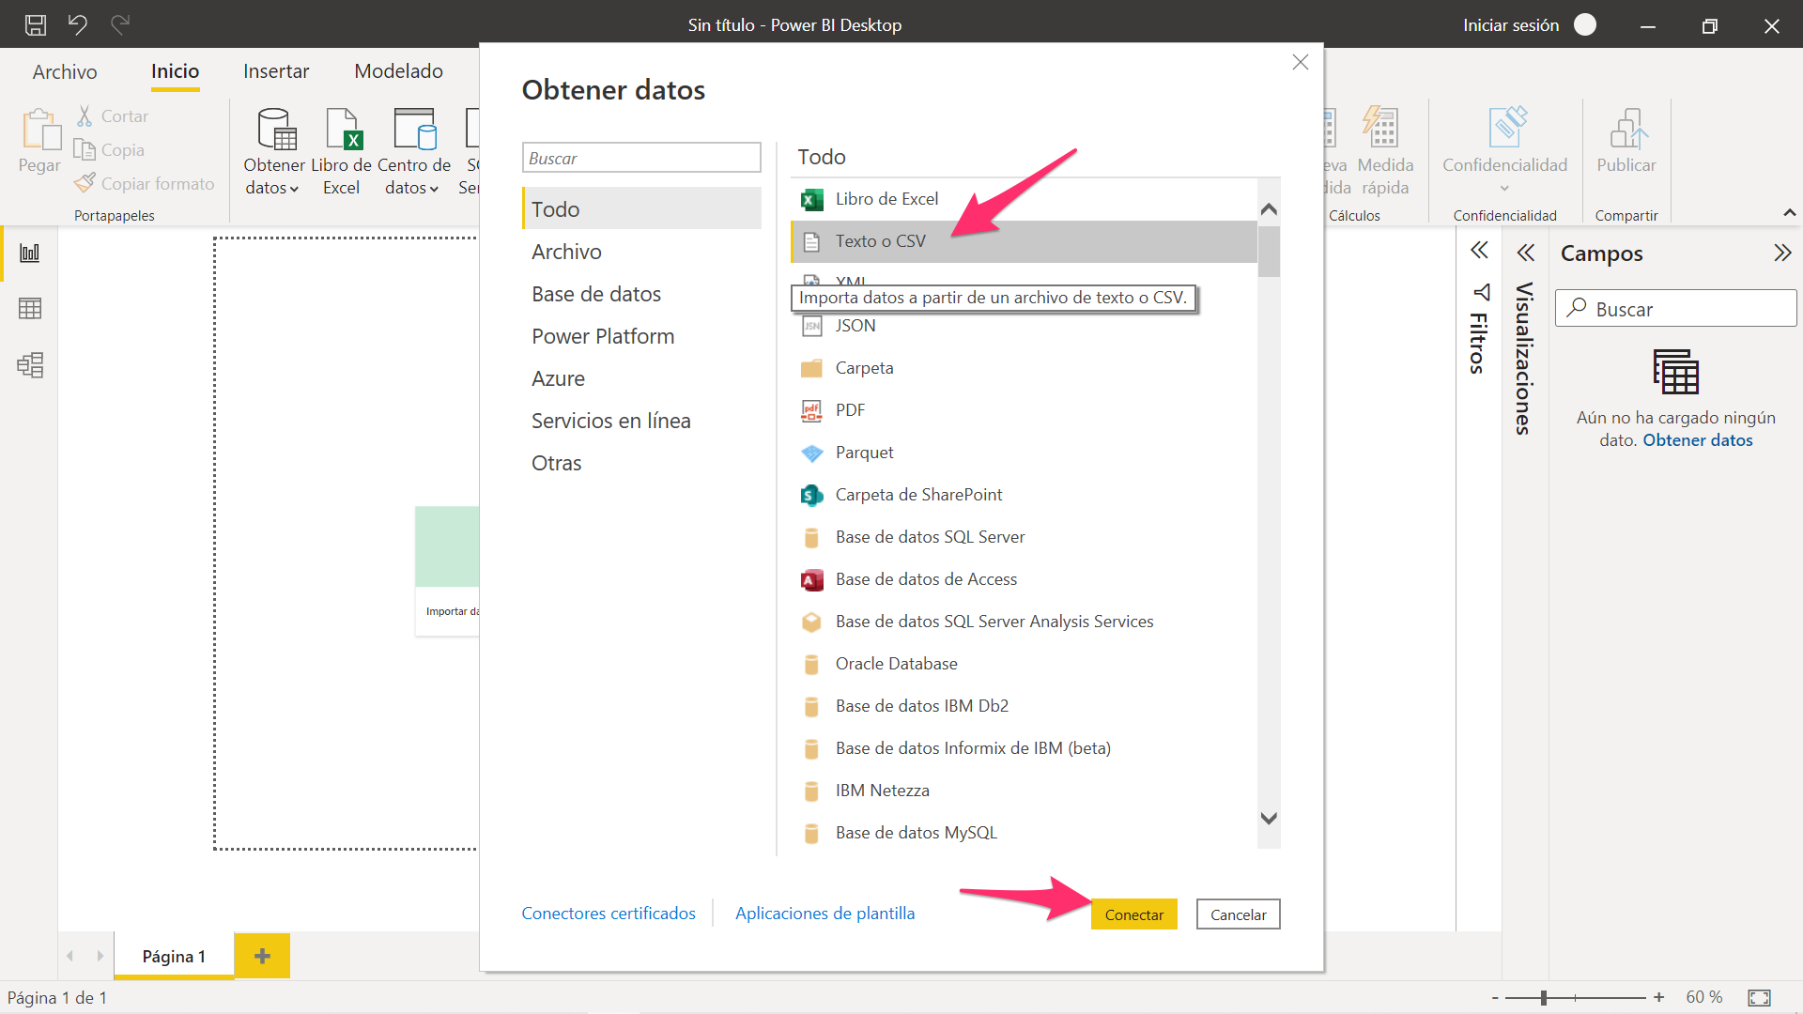Click the PDF data source icon
Image resolution: width=1803 pixels, height=1014 pixels.
coord(812,408)
